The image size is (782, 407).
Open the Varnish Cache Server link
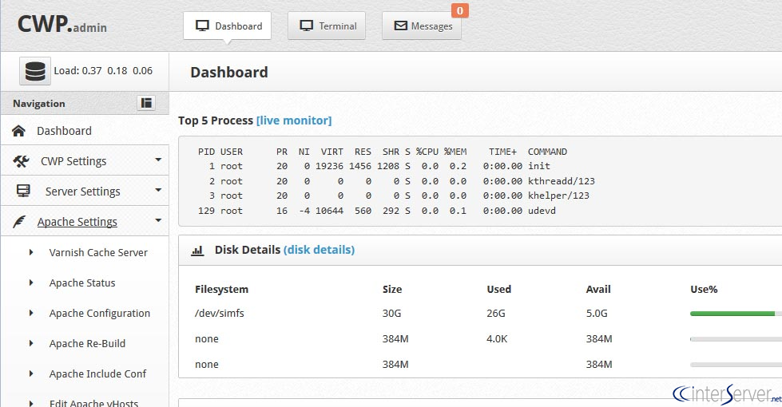pyautogui.click(x=98, y=252)
